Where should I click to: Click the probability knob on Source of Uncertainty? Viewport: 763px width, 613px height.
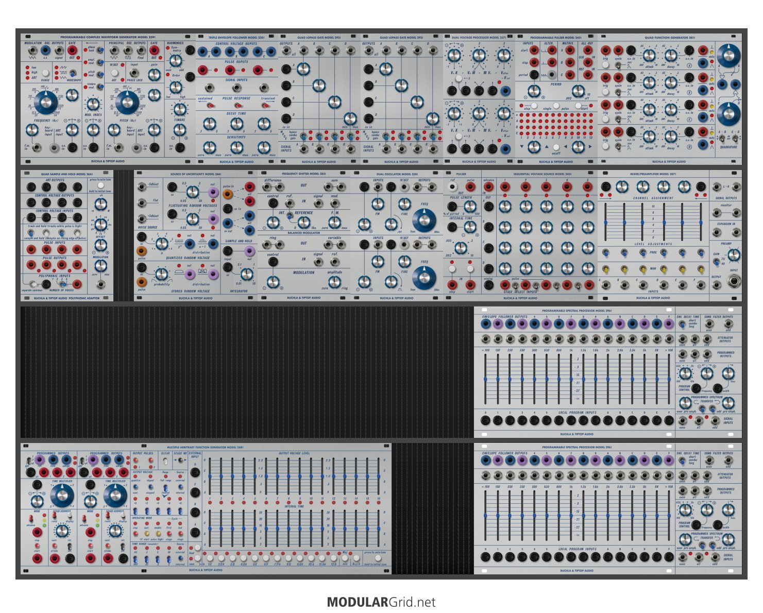tap(162, 275)
